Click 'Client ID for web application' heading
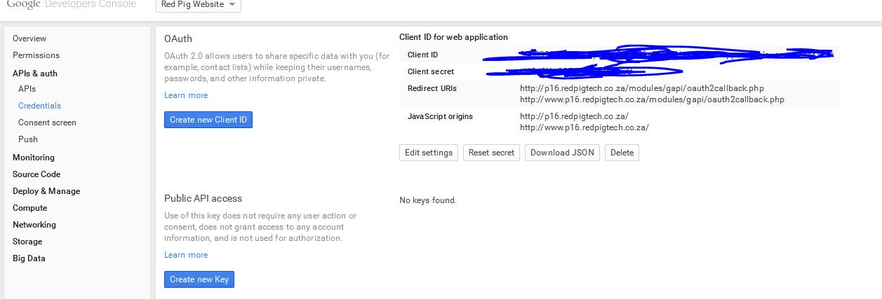882x299 pixels. (453, 37)
